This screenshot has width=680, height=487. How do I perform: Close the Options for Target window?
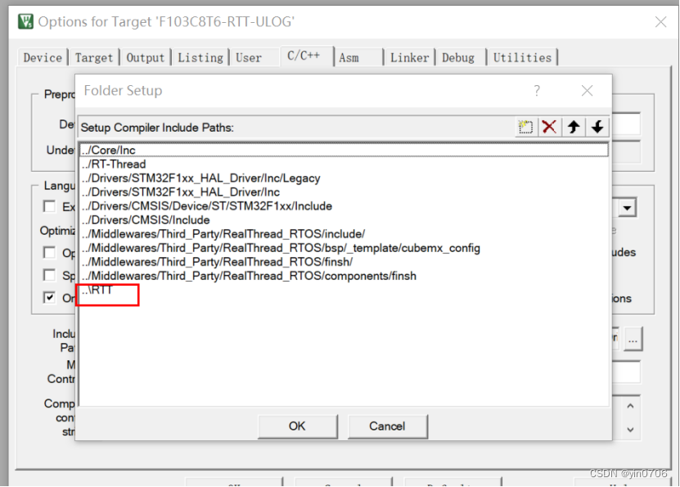tap(660, 21)
